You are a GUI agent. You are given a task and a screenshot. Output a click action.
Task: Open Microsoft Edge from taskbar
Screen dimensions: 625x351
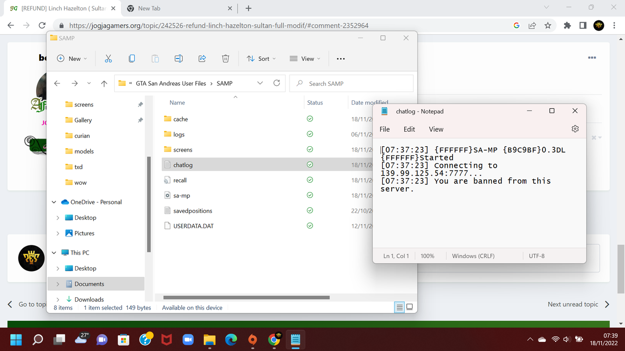coord(231,339)
